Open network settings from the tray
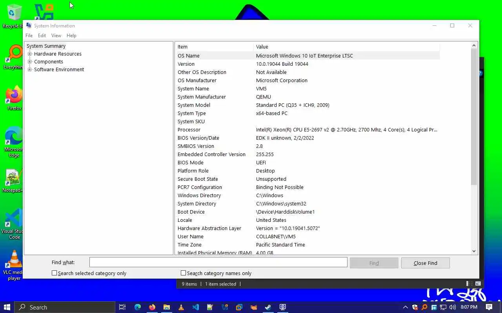Image resolution: width=502 pixels, height=313 pixels. pos(443,307)
